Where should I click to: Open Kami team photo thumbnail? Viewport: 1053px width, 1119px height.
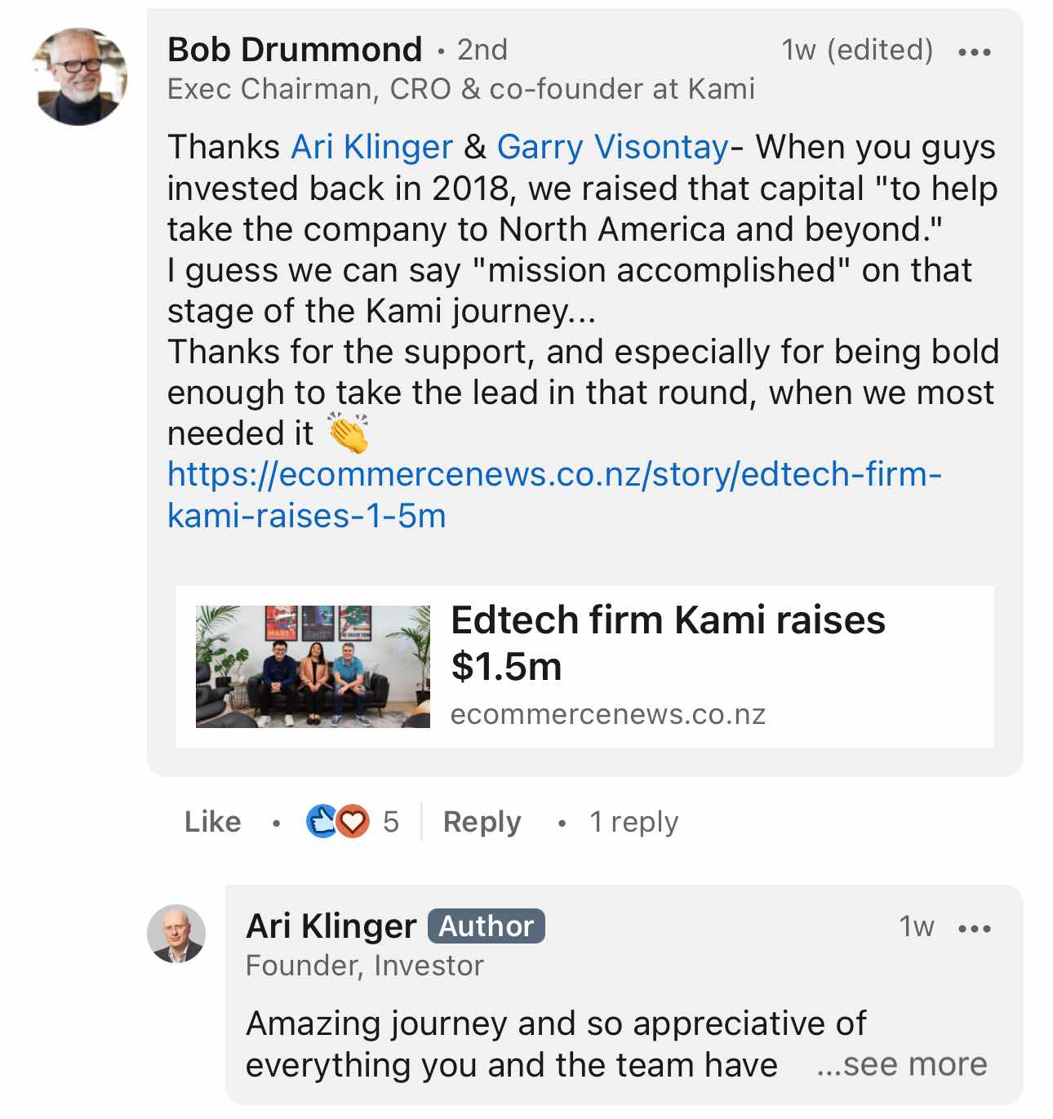click(313, 667)
